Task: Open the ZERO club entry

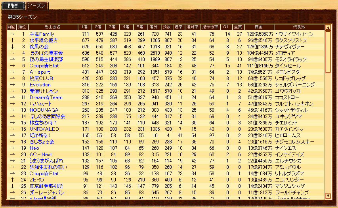Action: point(36,180)
